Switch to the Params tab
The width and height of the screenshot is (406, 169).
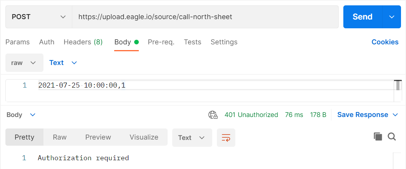point(18,42)
